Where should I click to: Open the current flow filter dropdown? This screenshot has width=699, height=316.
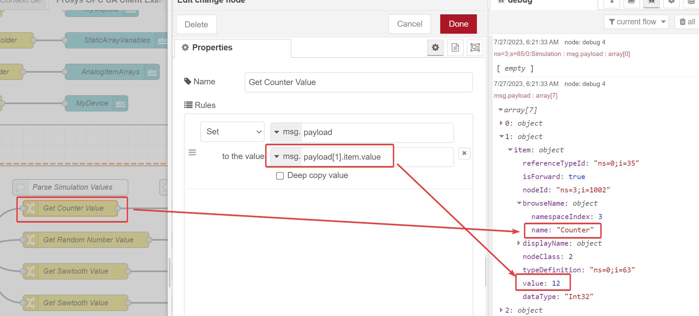point(636,22)
